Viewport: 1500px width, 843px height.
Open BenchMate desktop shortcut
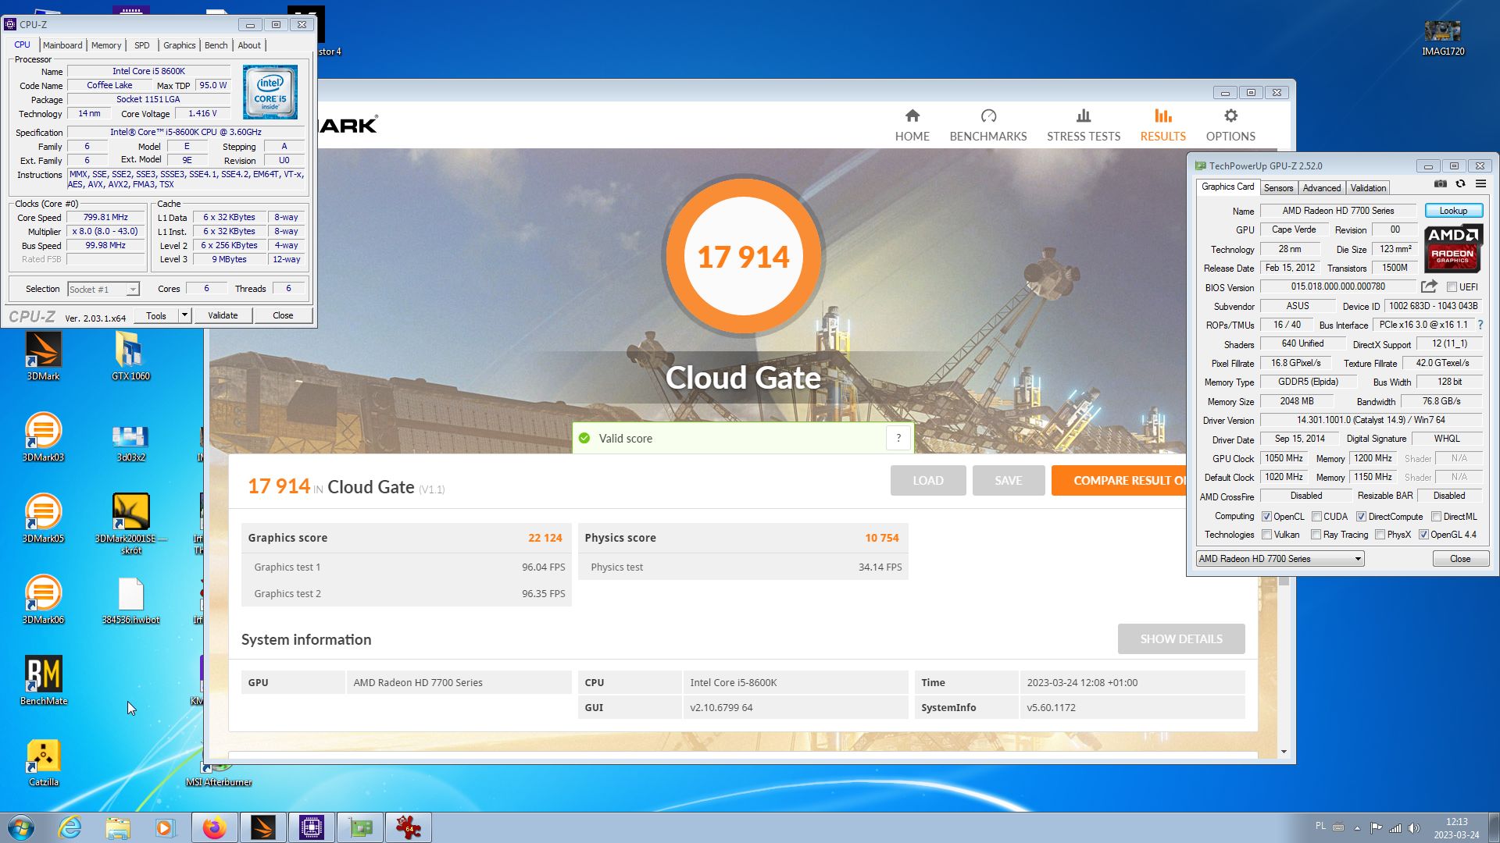(44, 681)
